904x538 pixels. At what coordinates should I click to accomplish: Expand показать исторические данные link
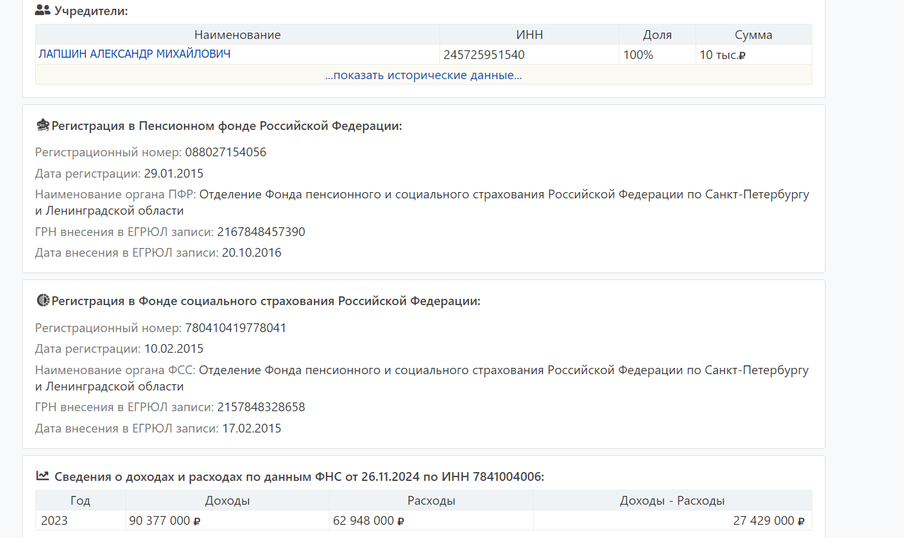(x=424, y=75)
